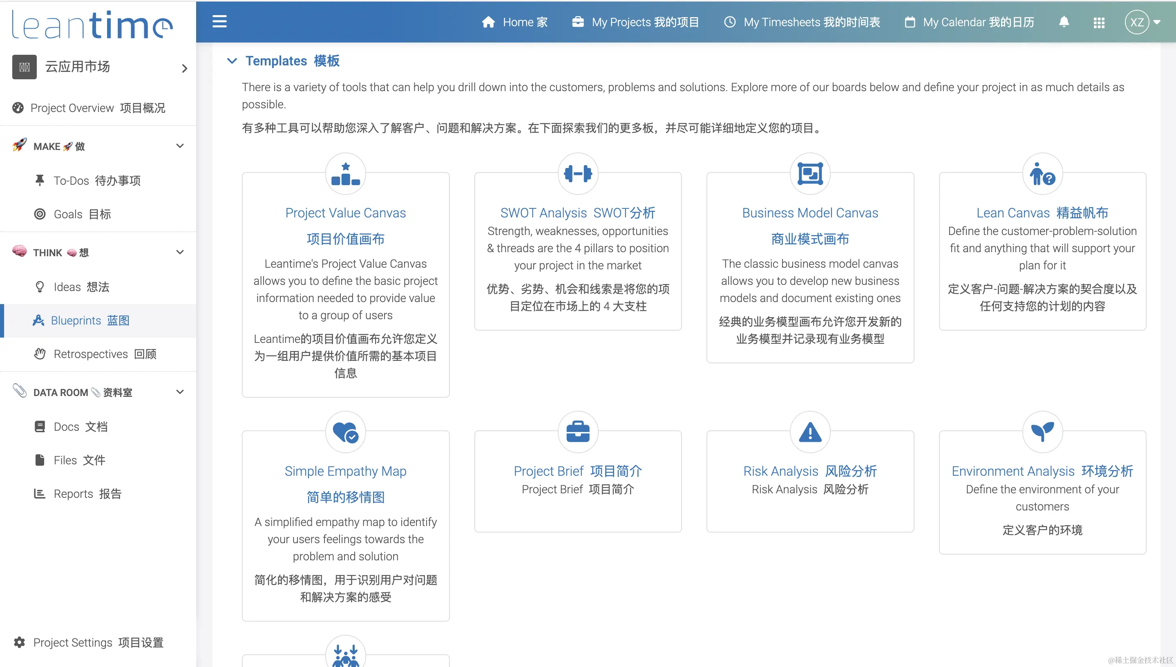Click the notifications bell icon
The height and width of the screenshot is (667, 1176).
1064,22
